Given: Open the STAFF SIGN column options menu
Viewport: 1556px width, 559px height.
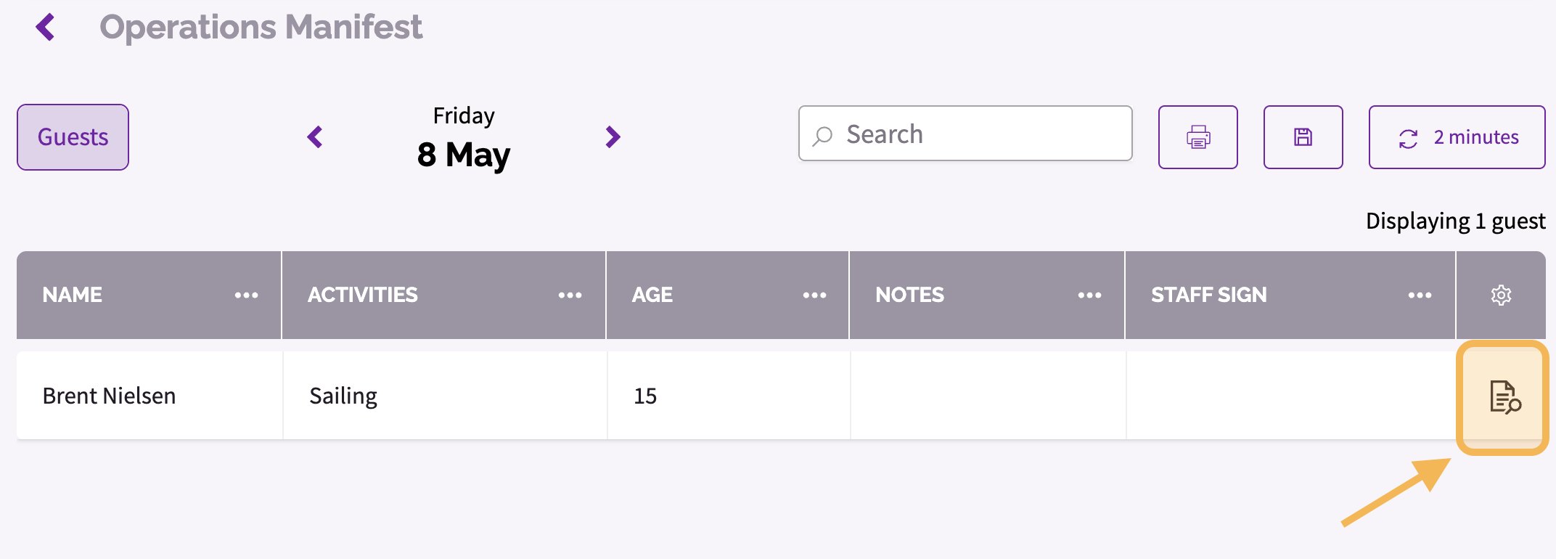Looking at the screenshot, I should point(1420,295).
